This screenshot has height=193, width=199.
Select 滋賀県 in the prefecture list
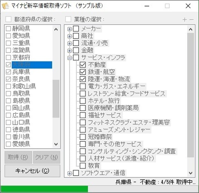tap(21, 50)
